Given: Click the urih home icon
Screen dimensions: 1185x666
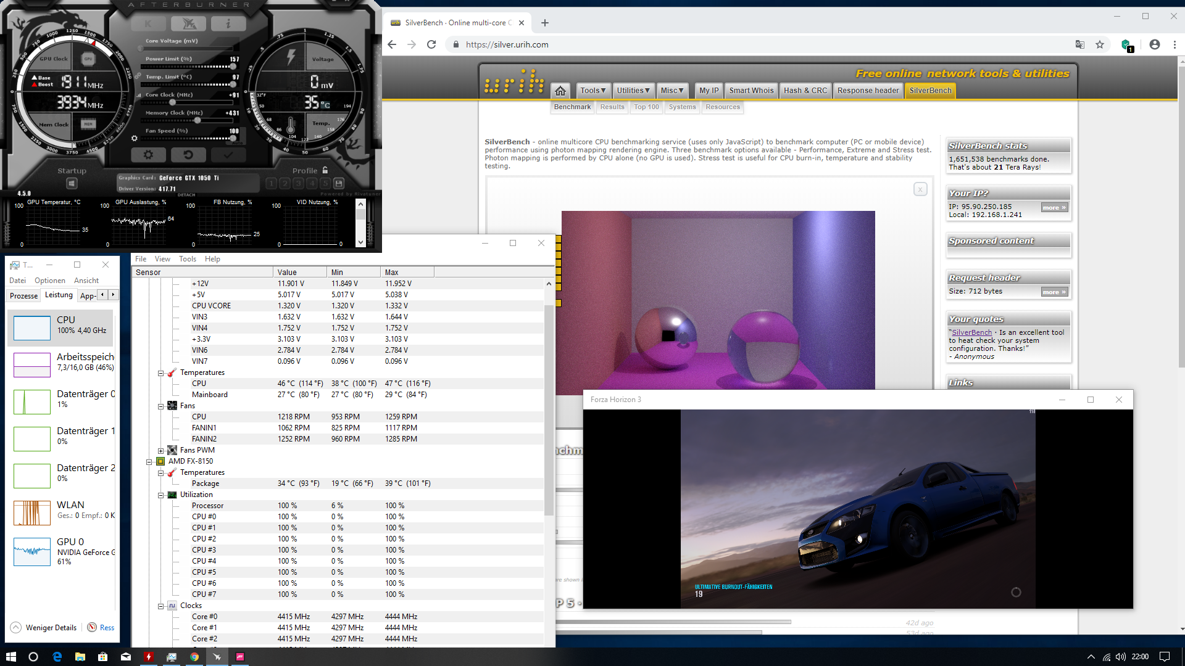Looking at the screenshot, I should 560,91.
